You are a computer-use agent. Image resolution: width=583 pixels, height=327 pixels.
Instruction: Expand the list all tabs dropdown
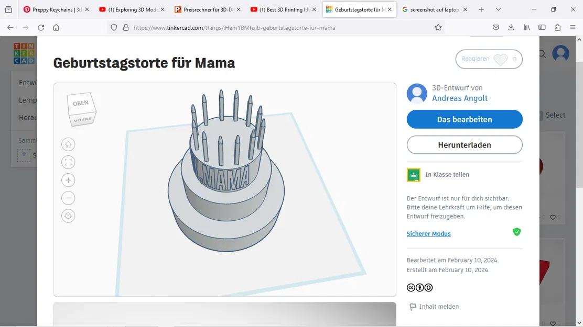click(x=498, y=9)
